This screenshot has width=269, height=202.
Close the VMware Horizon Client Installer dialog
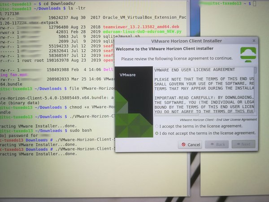pyautogui.click(x=254, y=40)
